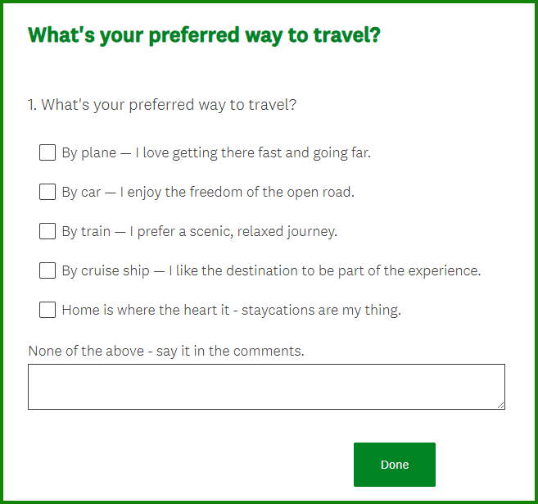538x504 pixels.
Task: Toggle the 'Home is where the heart' checkbox
Action: 47,310
